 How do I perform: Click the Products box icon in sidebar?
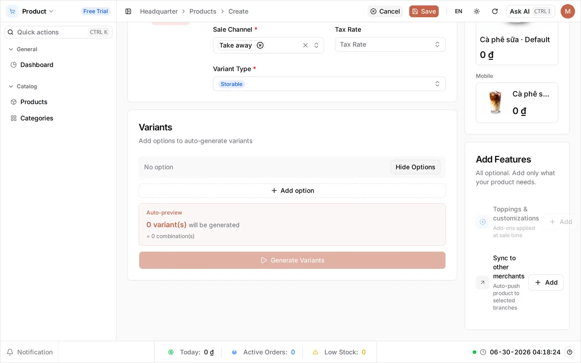(14, 102)
